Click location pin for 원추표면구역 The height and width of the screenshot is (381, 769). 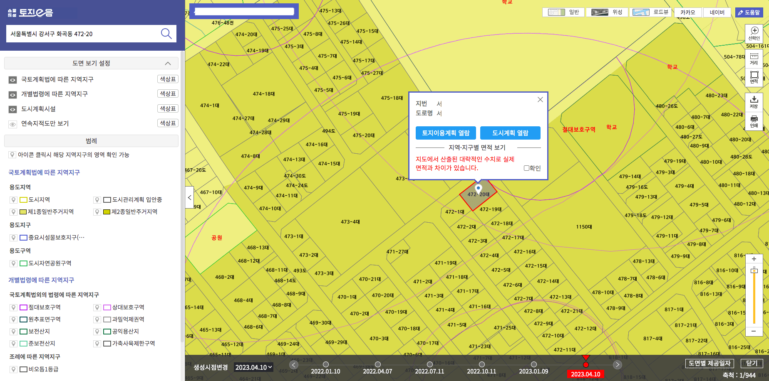13,320
